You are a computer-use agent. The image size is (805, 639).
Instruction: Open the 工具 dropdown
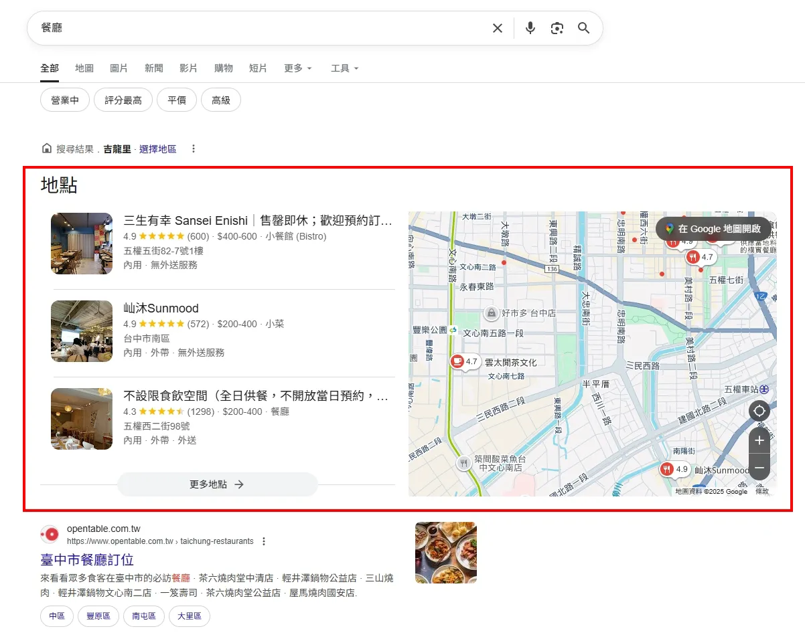tap(344, 68)
